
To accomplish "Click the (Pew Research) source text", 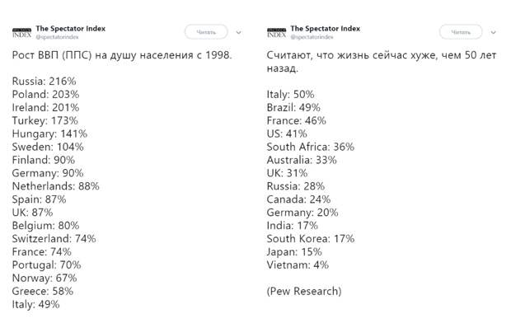I will [x=304, y=291].
